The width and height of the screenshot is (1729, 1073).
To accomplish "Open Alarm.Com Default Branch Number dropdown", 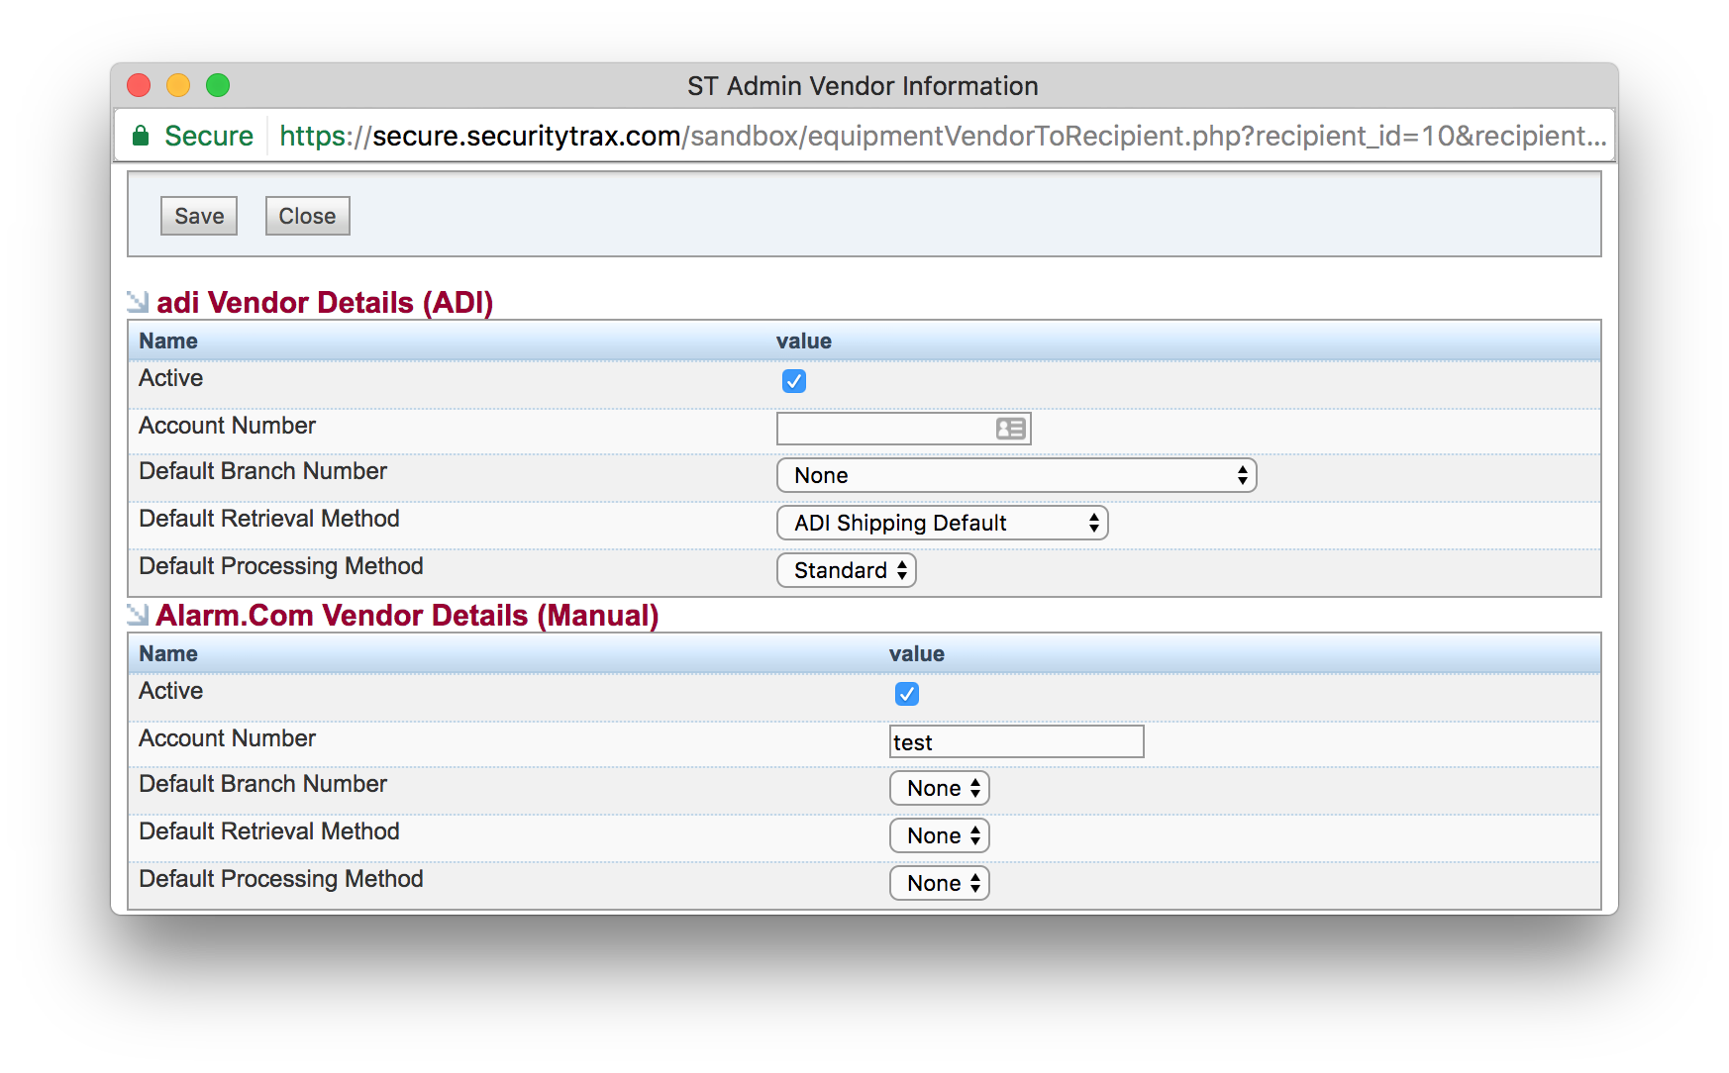I will click(x=940, y=788).
